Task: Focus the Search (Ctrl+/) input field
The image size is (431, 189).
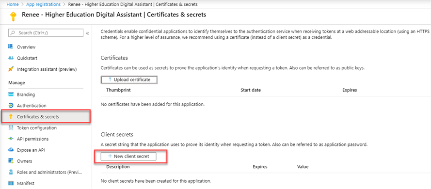Action: [46, 32]
